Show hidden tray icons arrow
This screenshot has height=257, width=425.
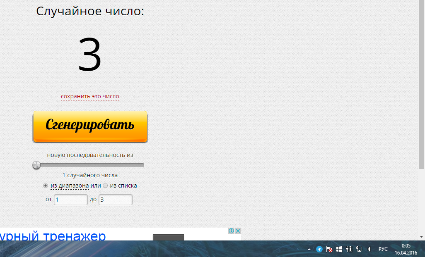[x=309, y=249]
